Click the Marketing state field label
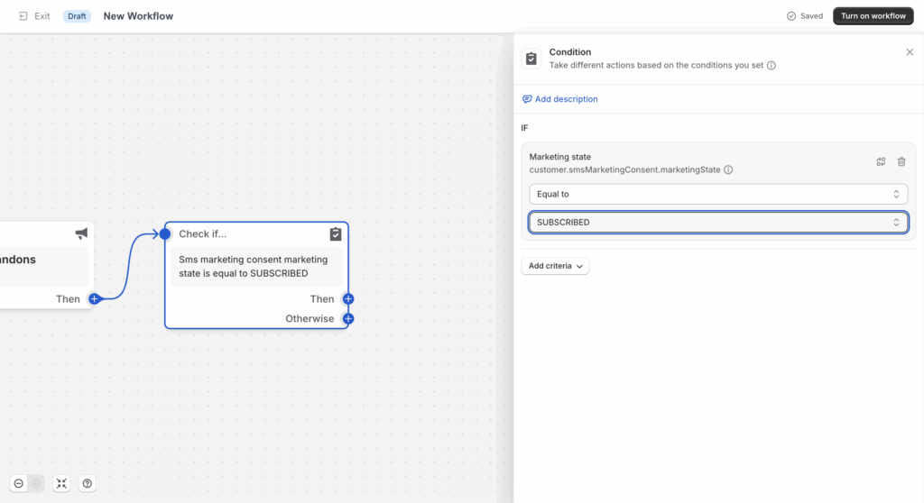The image size is (924, 503). point(559,157)
